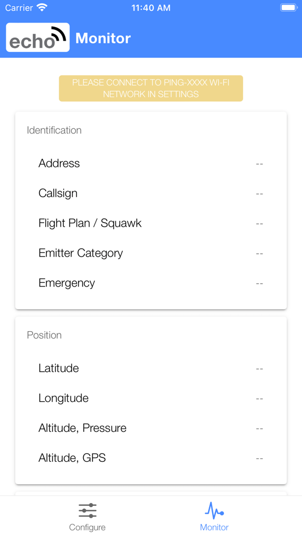Tap the Monitor title in header
The image size is (302, 537).
[x=103, y=38]
